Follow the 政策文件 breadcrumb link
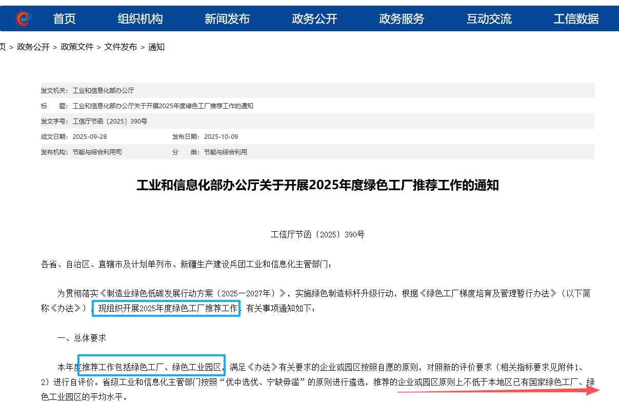This screenshot has height=404, width=619. [x=77, y=47]
